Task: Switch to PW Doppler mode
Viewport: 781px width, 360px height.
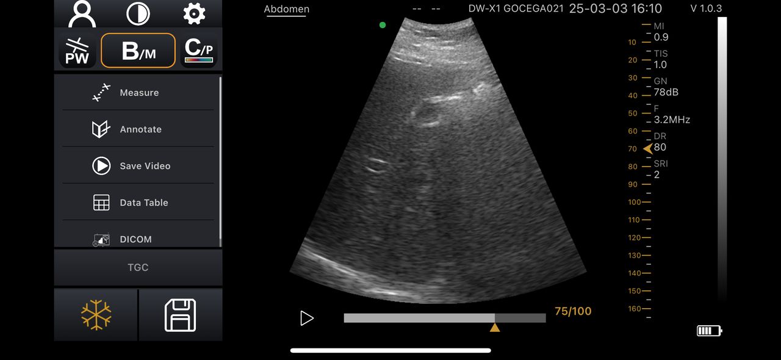Action: point(77,51)
